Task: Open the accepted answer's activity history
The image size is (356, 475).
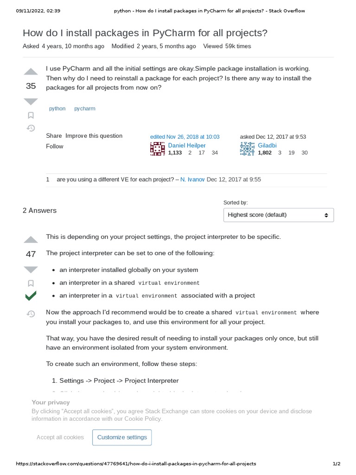Action: click(x=31, y=314)
